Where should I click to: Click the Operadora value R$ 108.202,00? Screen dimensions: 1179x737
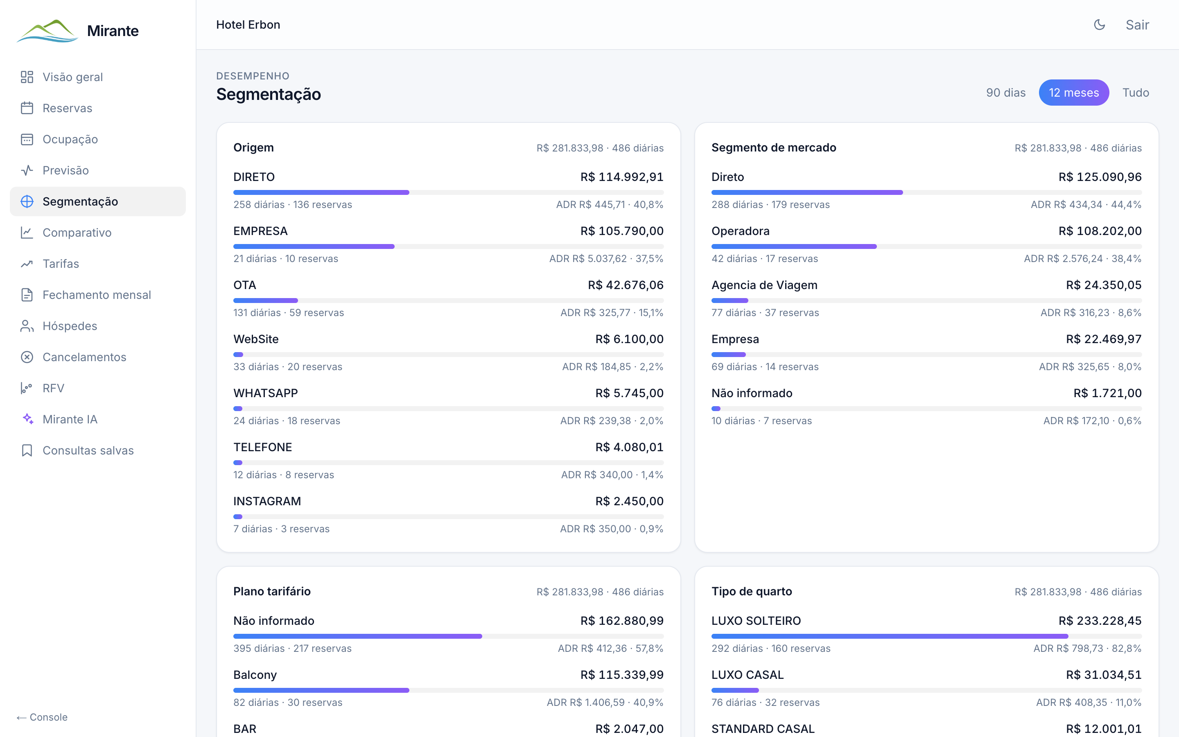coord(1100,231)
